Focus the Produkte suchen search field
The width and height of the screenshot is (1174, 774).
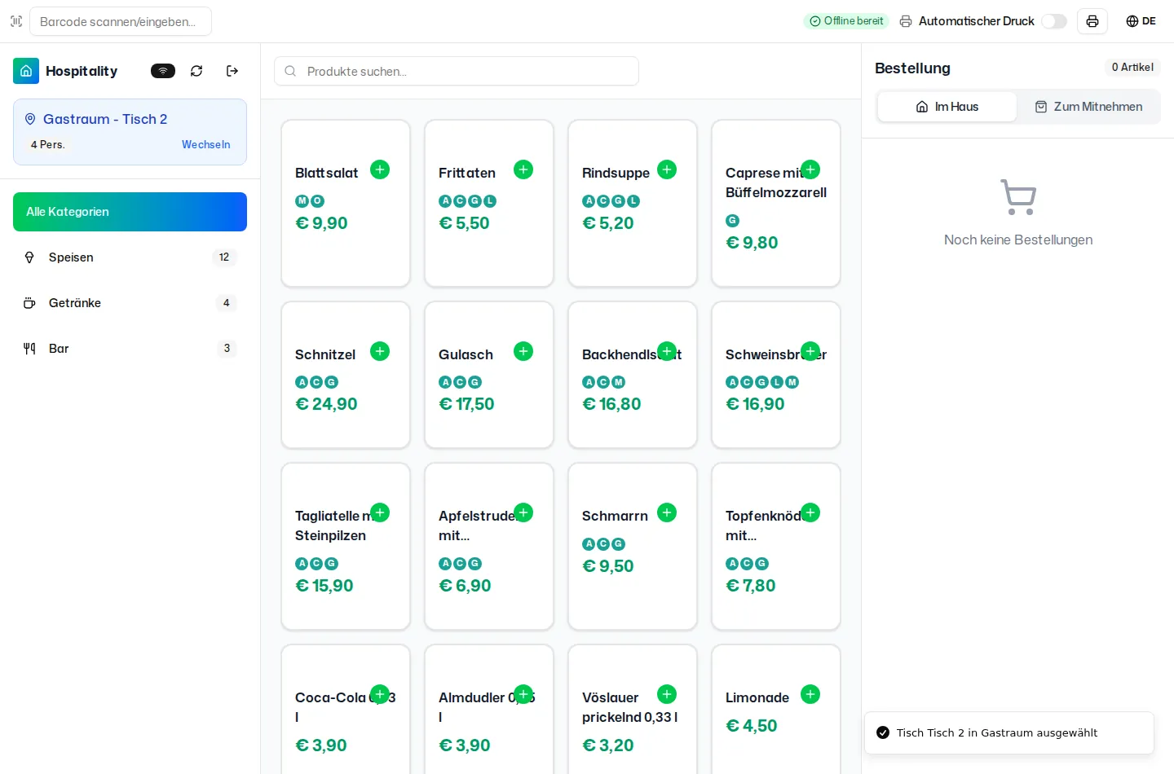[x=457, y=71]
